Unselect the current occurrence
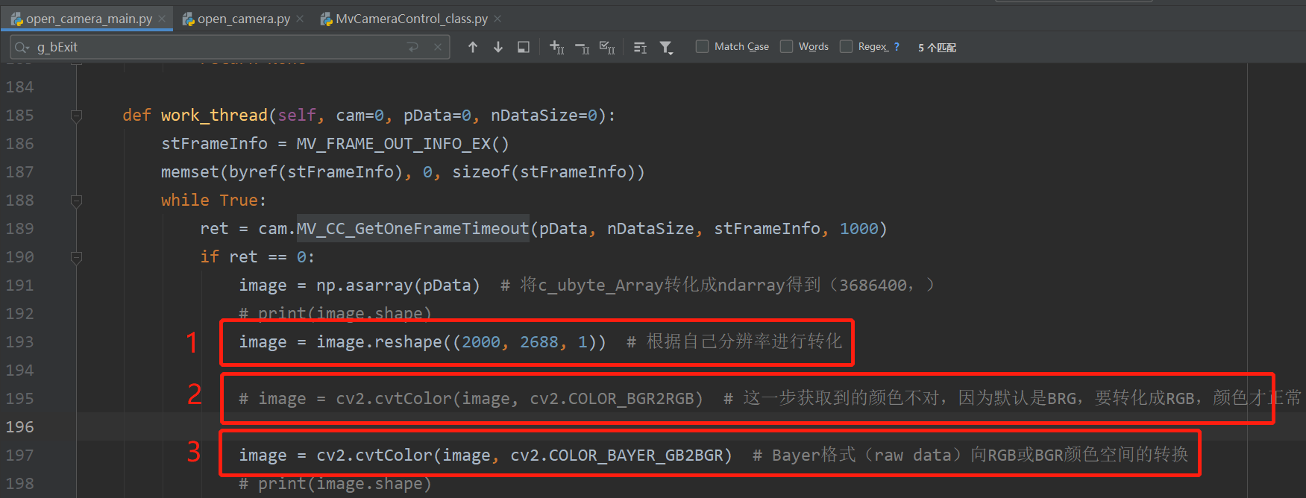This screenshot has height=498, width=1306. [582, 47]
